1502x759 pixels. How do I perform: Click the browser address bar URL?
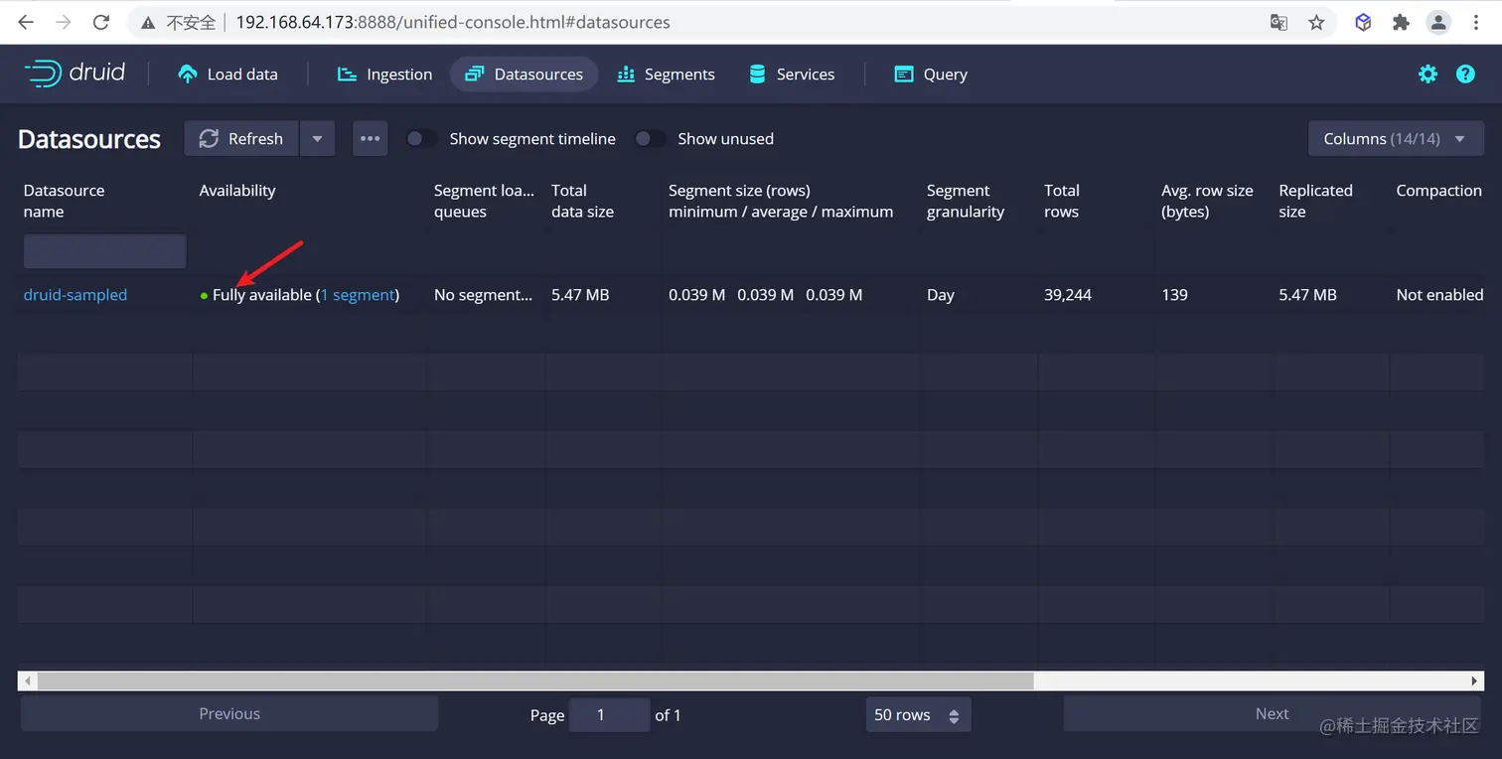pos(453,22)
